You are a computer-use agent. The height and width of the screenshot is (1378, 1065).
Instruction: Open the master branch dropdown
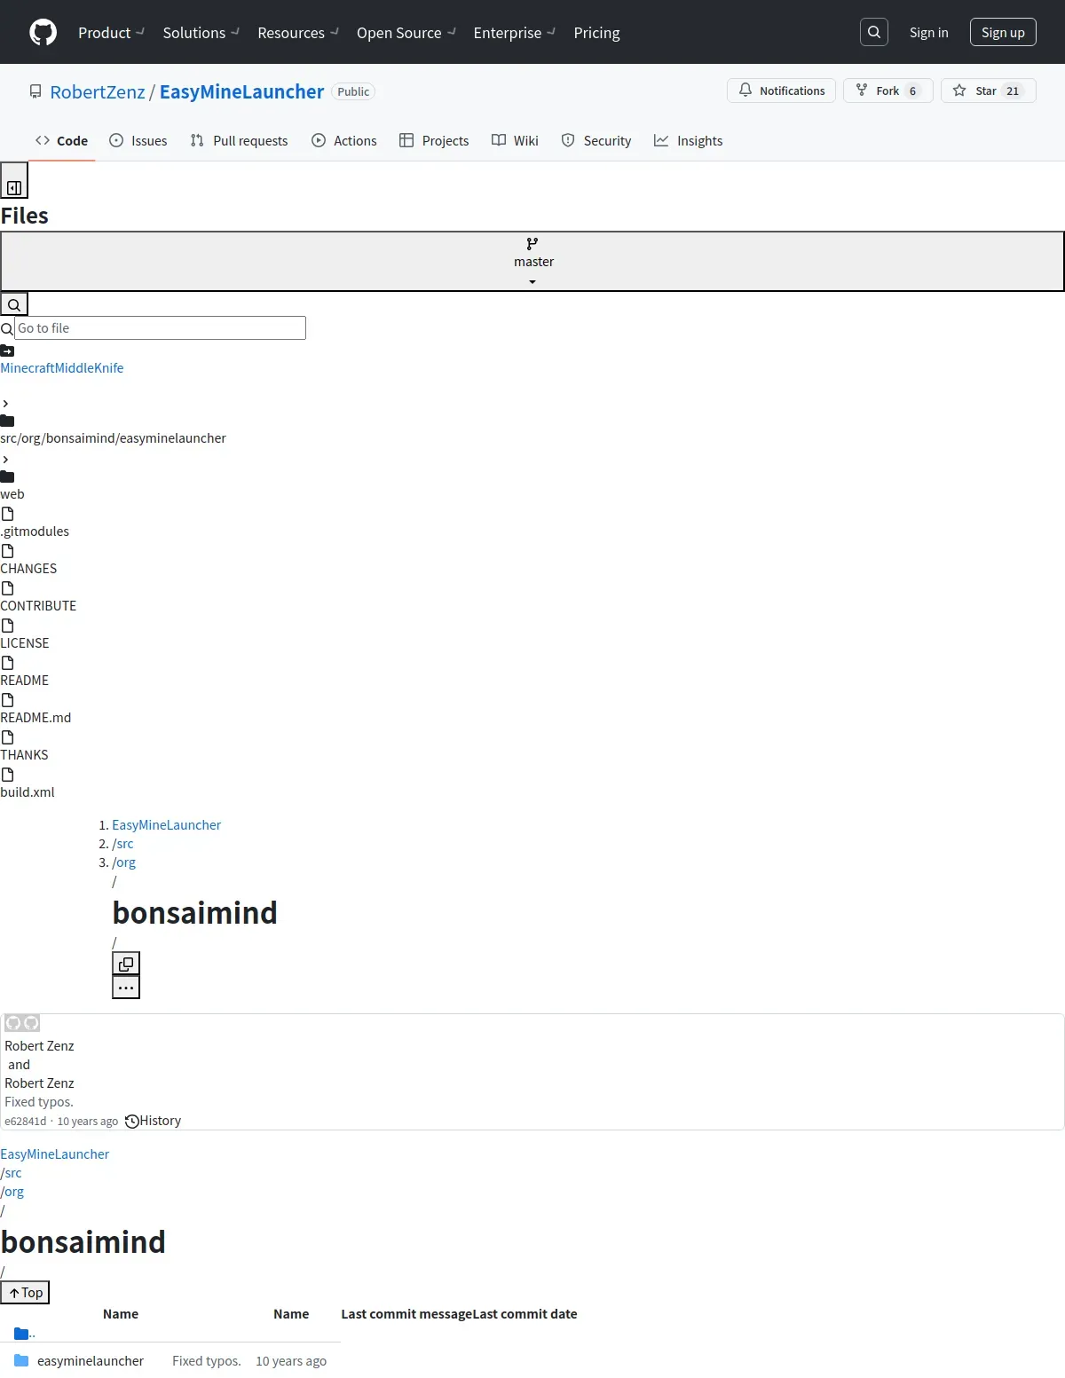click(532, 262)
